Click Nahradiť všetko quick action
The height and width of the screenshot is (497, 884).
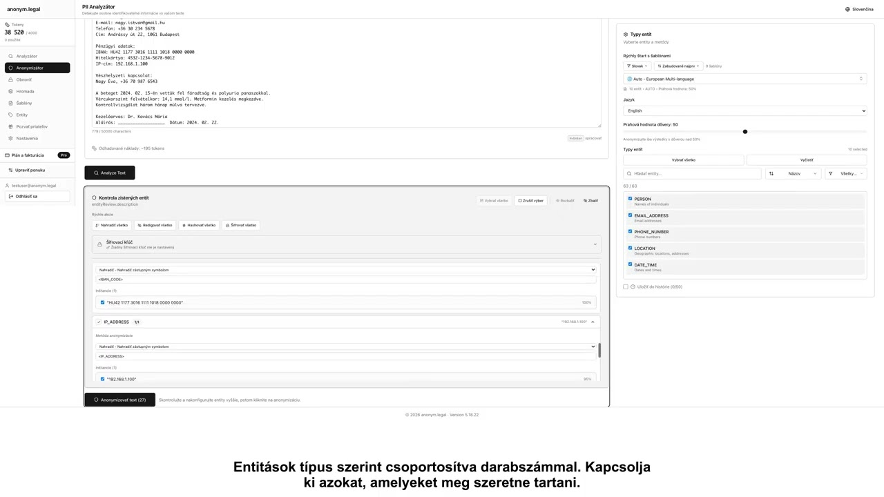pyautogui.click(x=111, y=225)
